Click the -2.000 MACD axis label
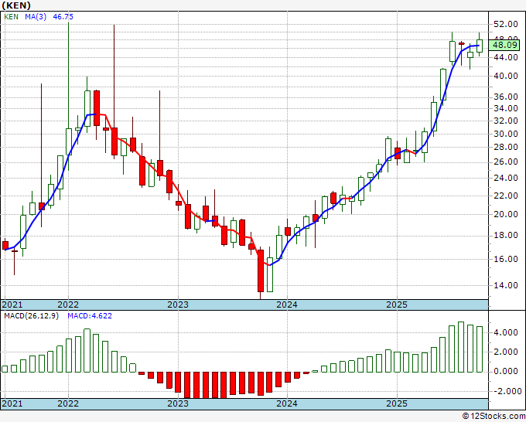The height and width of the screenshot is (422, 526). click(x=506, y=391)
